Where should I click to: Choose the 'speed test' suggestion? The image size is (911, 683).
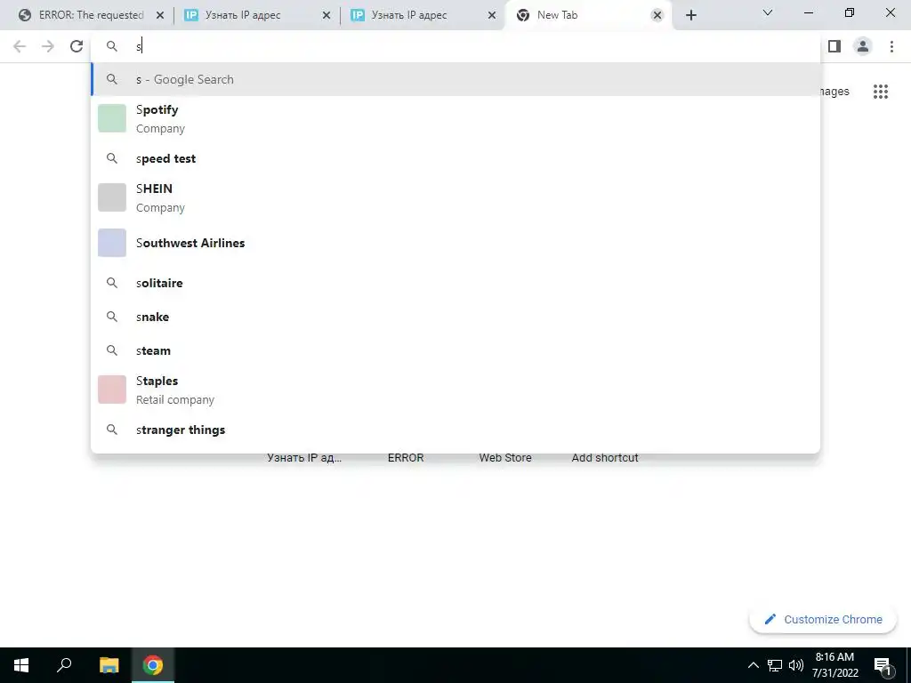tap(455, 158)
